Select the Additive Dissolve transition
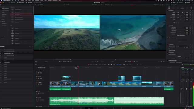 coord(21,10)
